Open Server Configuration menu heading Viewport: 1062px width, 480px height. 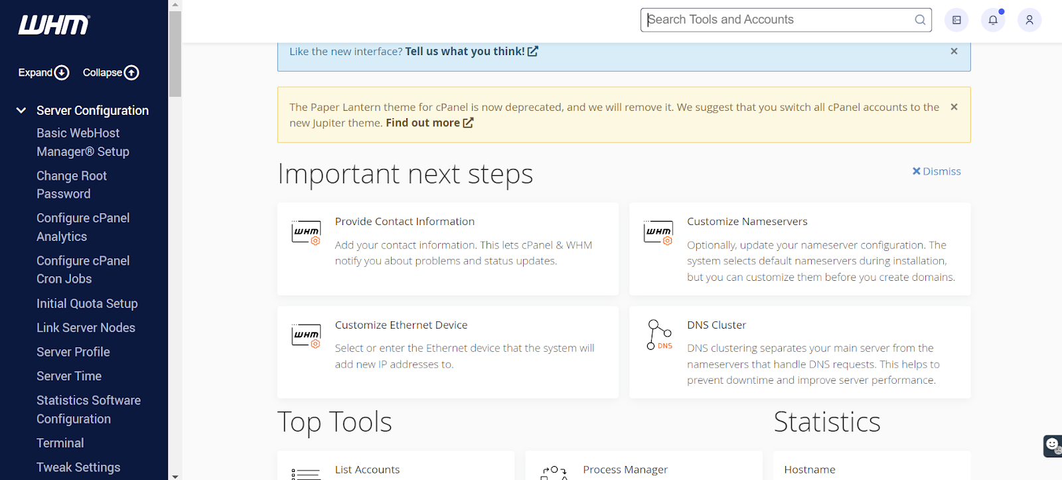[x=92, y=110]
